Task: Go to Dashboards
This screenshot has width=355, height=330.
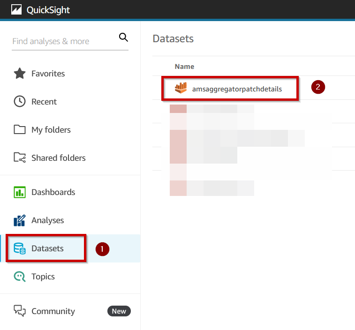Action: (x=53, y=192)
